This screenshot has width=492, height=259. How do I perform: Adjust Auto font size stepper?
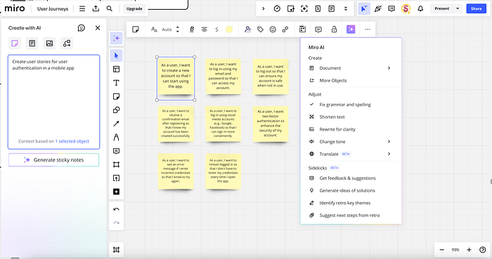pyautogui.click(x=178, y=29)
